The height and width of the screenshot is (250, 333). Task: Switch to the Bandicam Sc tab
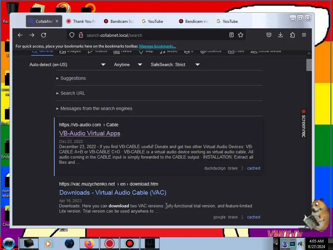(x=118, y=21)
